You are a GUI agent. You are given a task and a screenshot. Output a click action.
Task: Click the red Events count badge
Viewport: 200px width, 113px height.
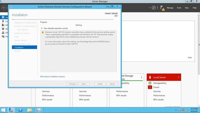click(150, 87)
